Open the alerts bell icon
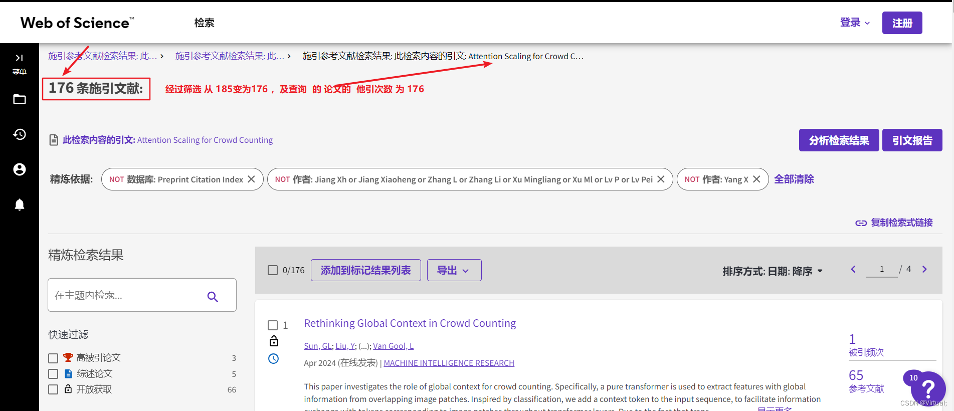Screen dimensions: 954x411 (19, 204)
